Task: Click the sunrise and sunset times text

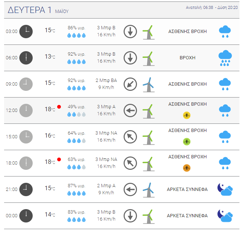Action: click(212, 7)
